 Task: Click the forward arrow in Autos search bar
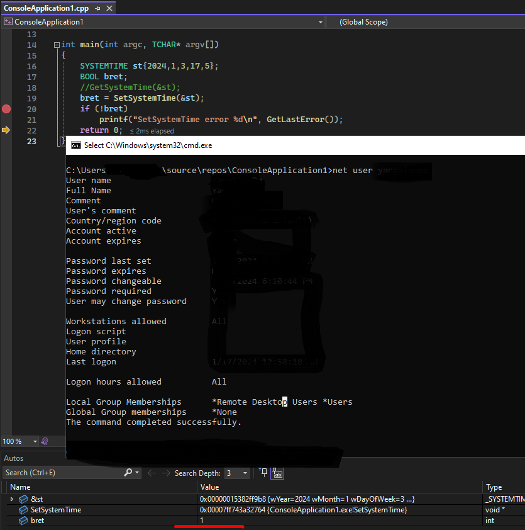pyautogui.click(x=165, y=472)
